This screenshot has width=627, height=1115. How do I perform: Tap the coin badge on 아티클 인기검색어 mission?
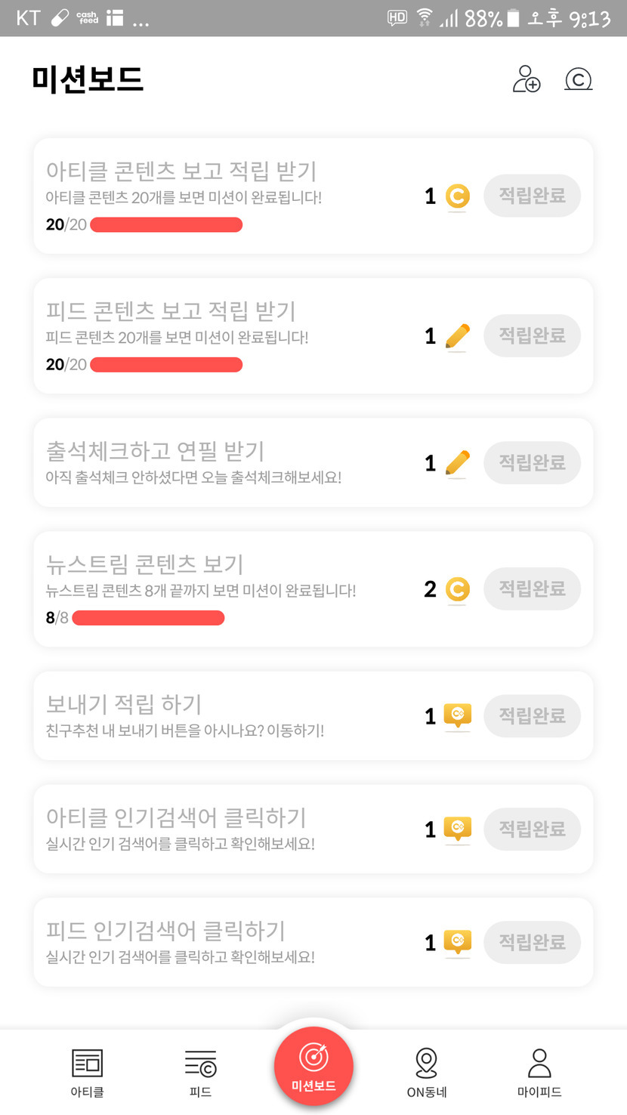(x=457, y=829)
